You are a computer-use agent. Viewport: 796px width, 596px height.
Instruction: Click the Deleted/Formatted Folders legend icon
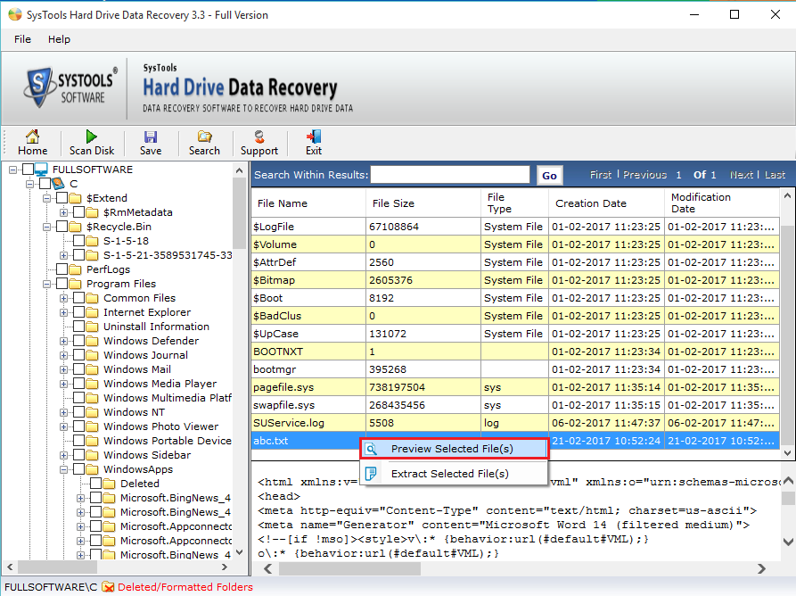(108, 587)
